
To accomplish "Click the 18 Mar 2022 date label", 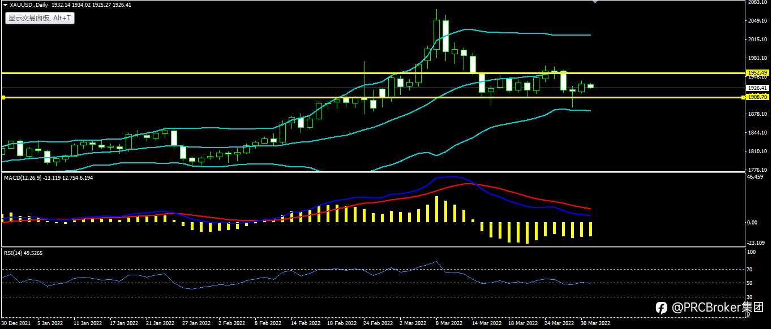I will point(523,323).
